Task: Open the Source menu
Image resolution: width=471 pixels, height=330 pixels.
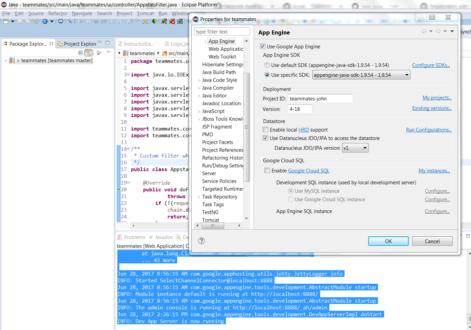Action: (36, 14)
